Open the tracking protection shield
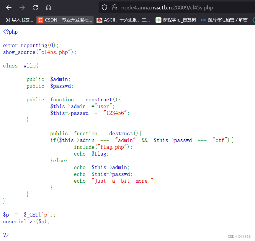 click(104, 8)
